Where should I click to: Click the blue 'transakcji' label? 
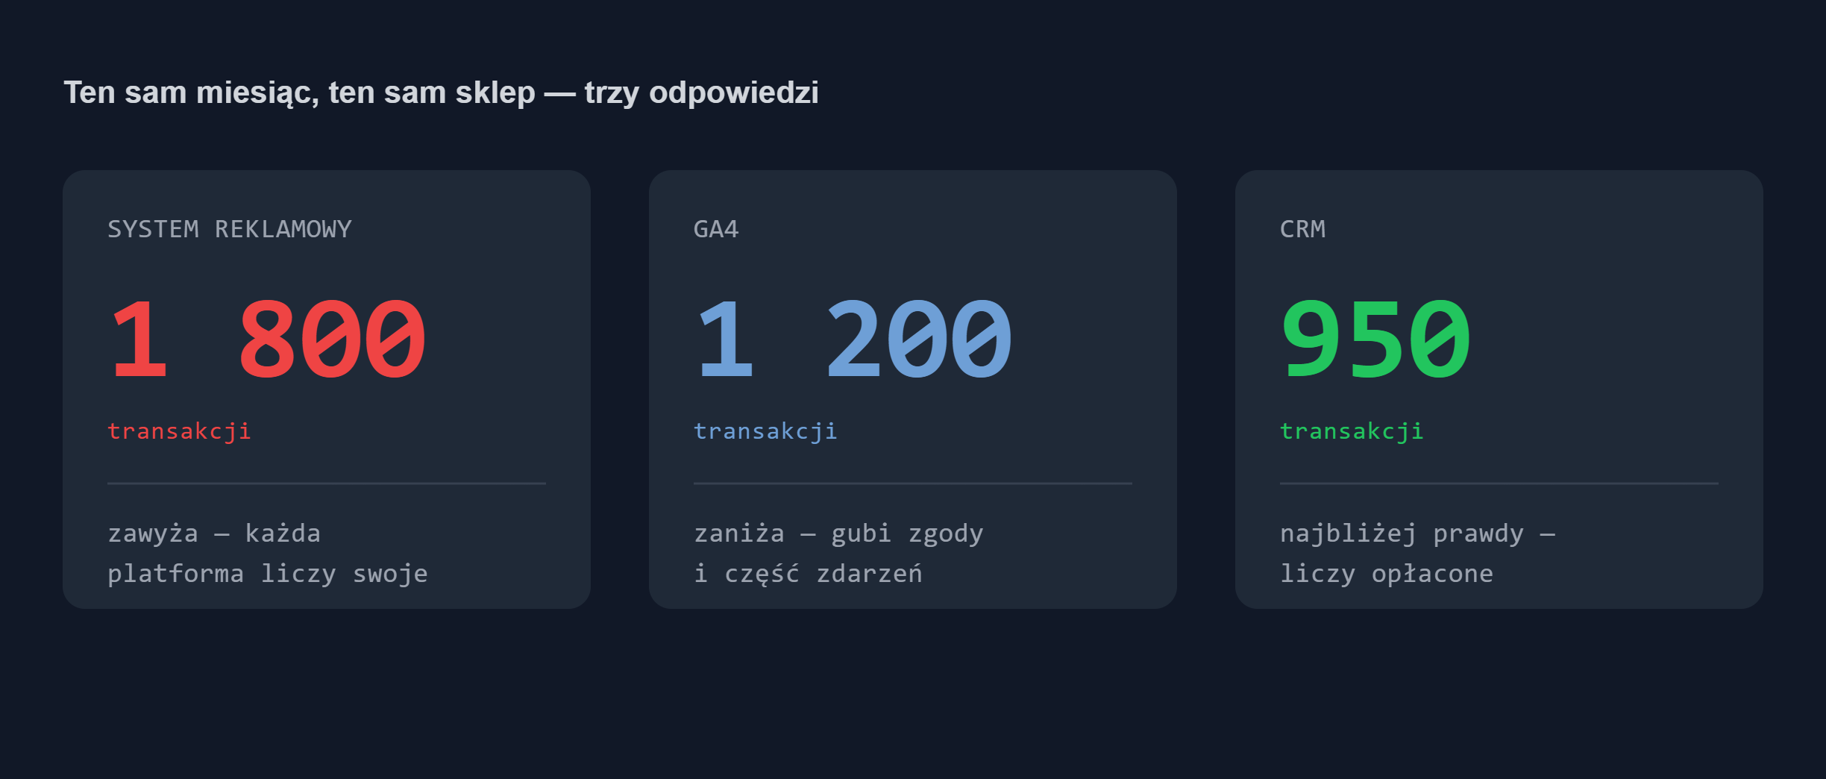point(765,431)
